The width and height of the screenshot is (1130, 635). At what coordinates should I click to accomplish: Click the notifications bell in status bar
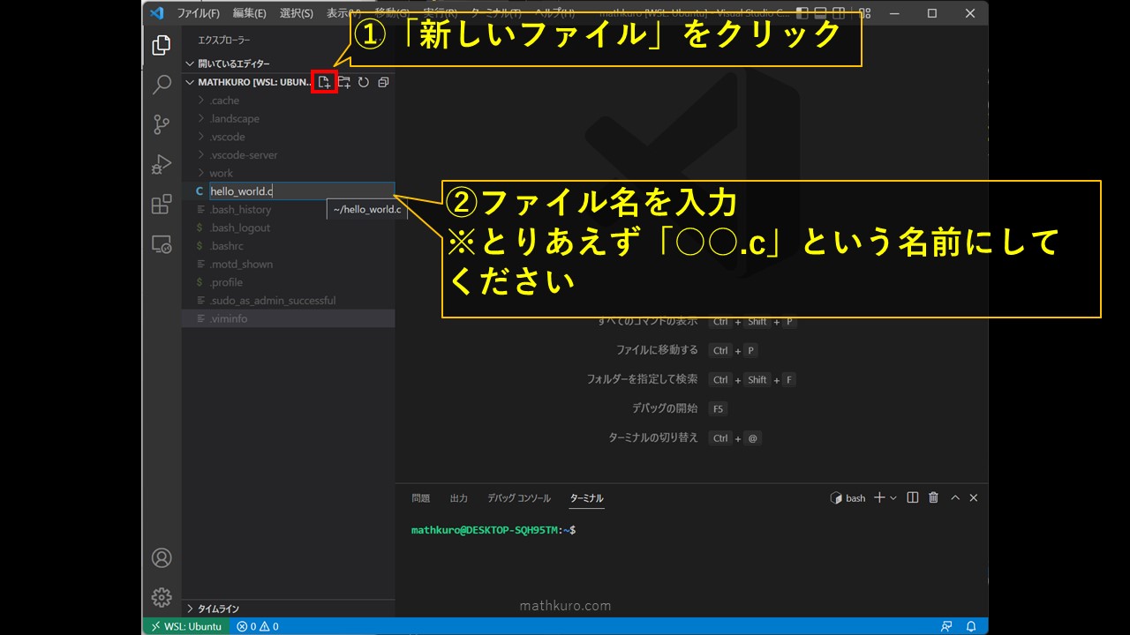971,626
